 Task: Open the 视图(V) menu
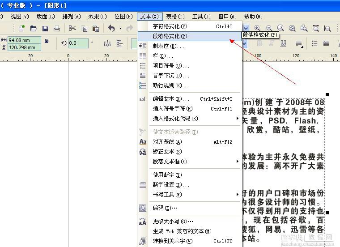[x=20, y=17]
